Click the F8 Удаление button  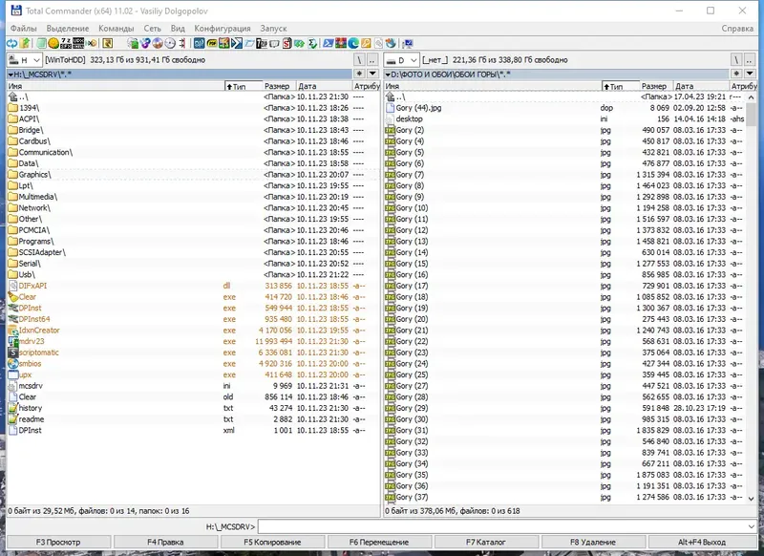[593, 542]
